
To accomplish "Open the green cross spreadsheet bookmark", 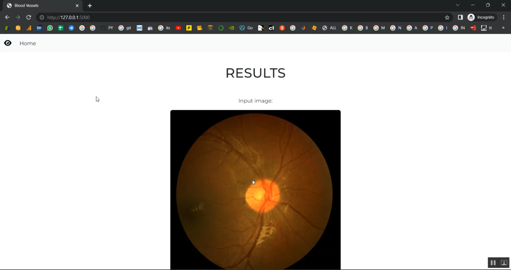I will pyautogui.click(x=61, y=28).
